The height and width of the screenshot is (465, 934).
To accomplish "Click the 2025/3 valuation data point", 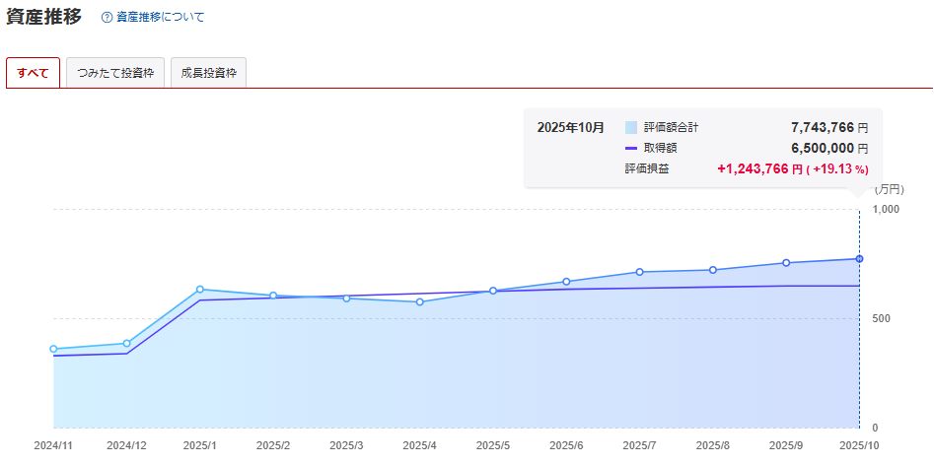I will 346,299.
